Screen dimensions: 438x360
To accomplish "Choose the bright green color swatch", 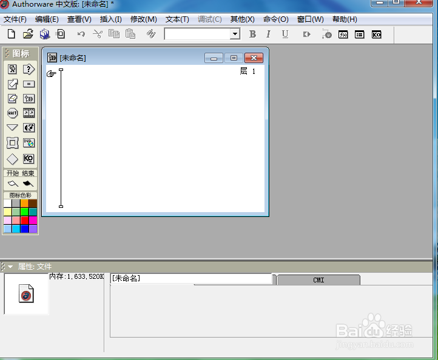I will pos(25,212).
